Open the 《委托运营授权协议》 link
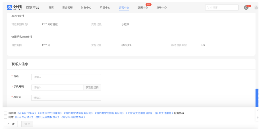Screen dimensions: 261x130 point(47,117)
